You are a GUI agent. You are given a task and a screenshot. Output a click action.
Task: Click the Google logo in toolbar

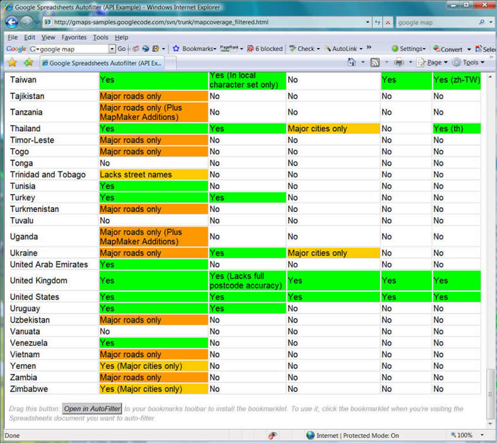coord(16,49)
